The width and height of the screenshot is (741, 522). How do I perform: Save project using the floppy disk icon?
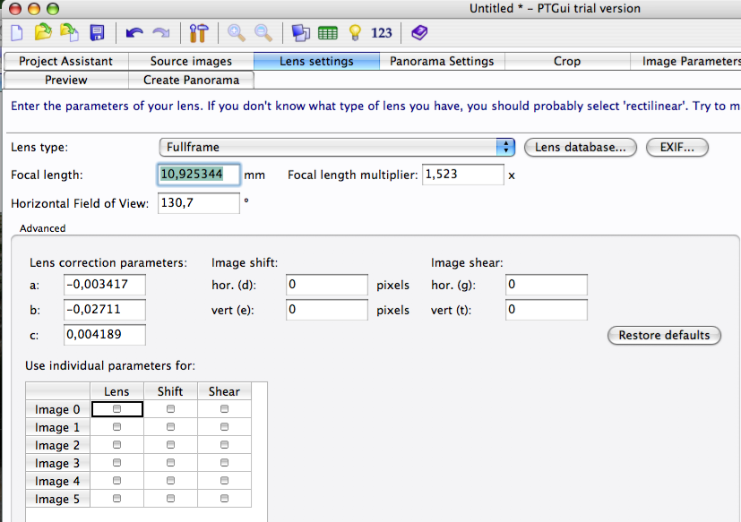97,33
